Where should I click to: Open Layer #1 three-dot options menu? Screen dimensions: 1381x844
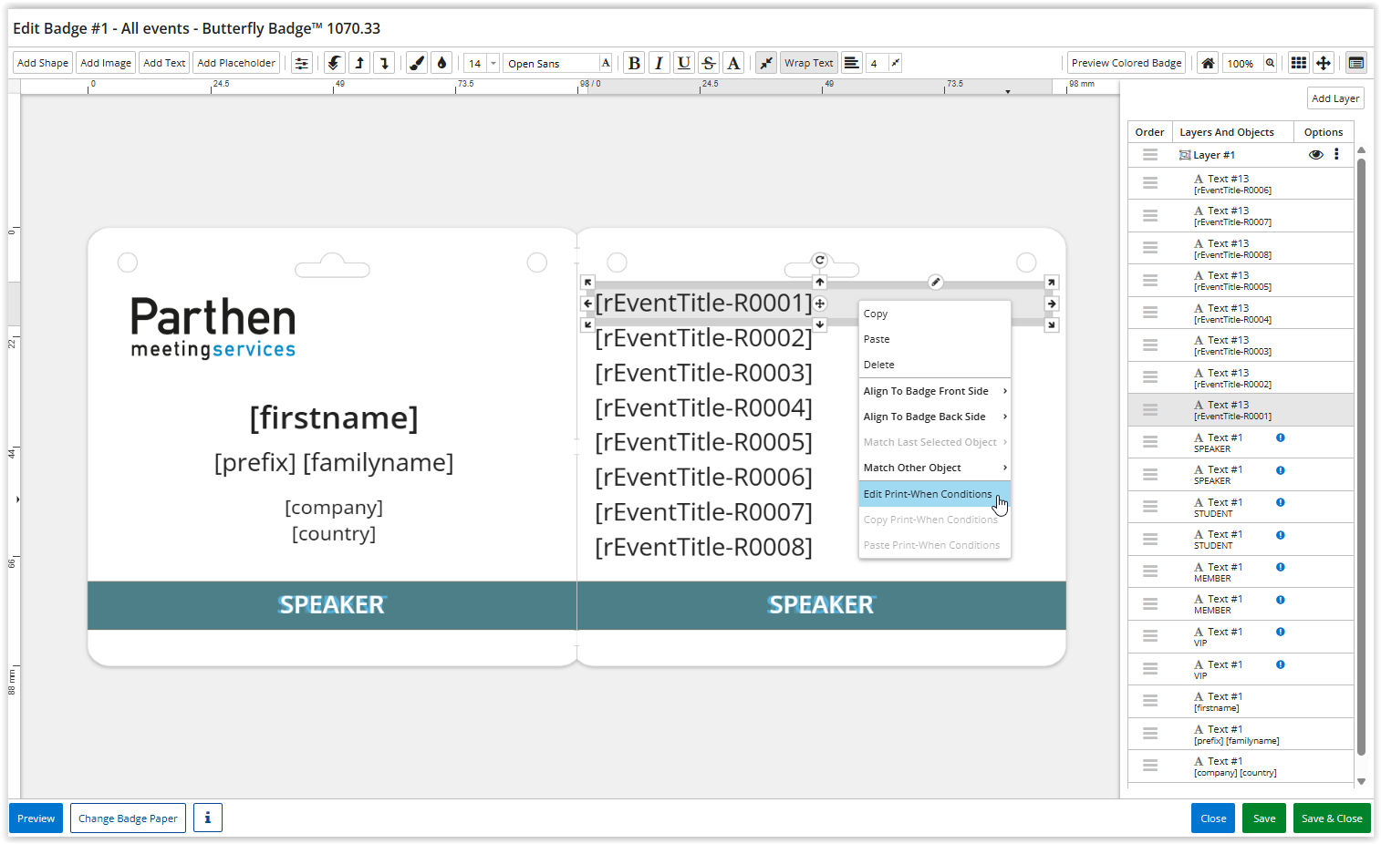tap(1336, 155)
